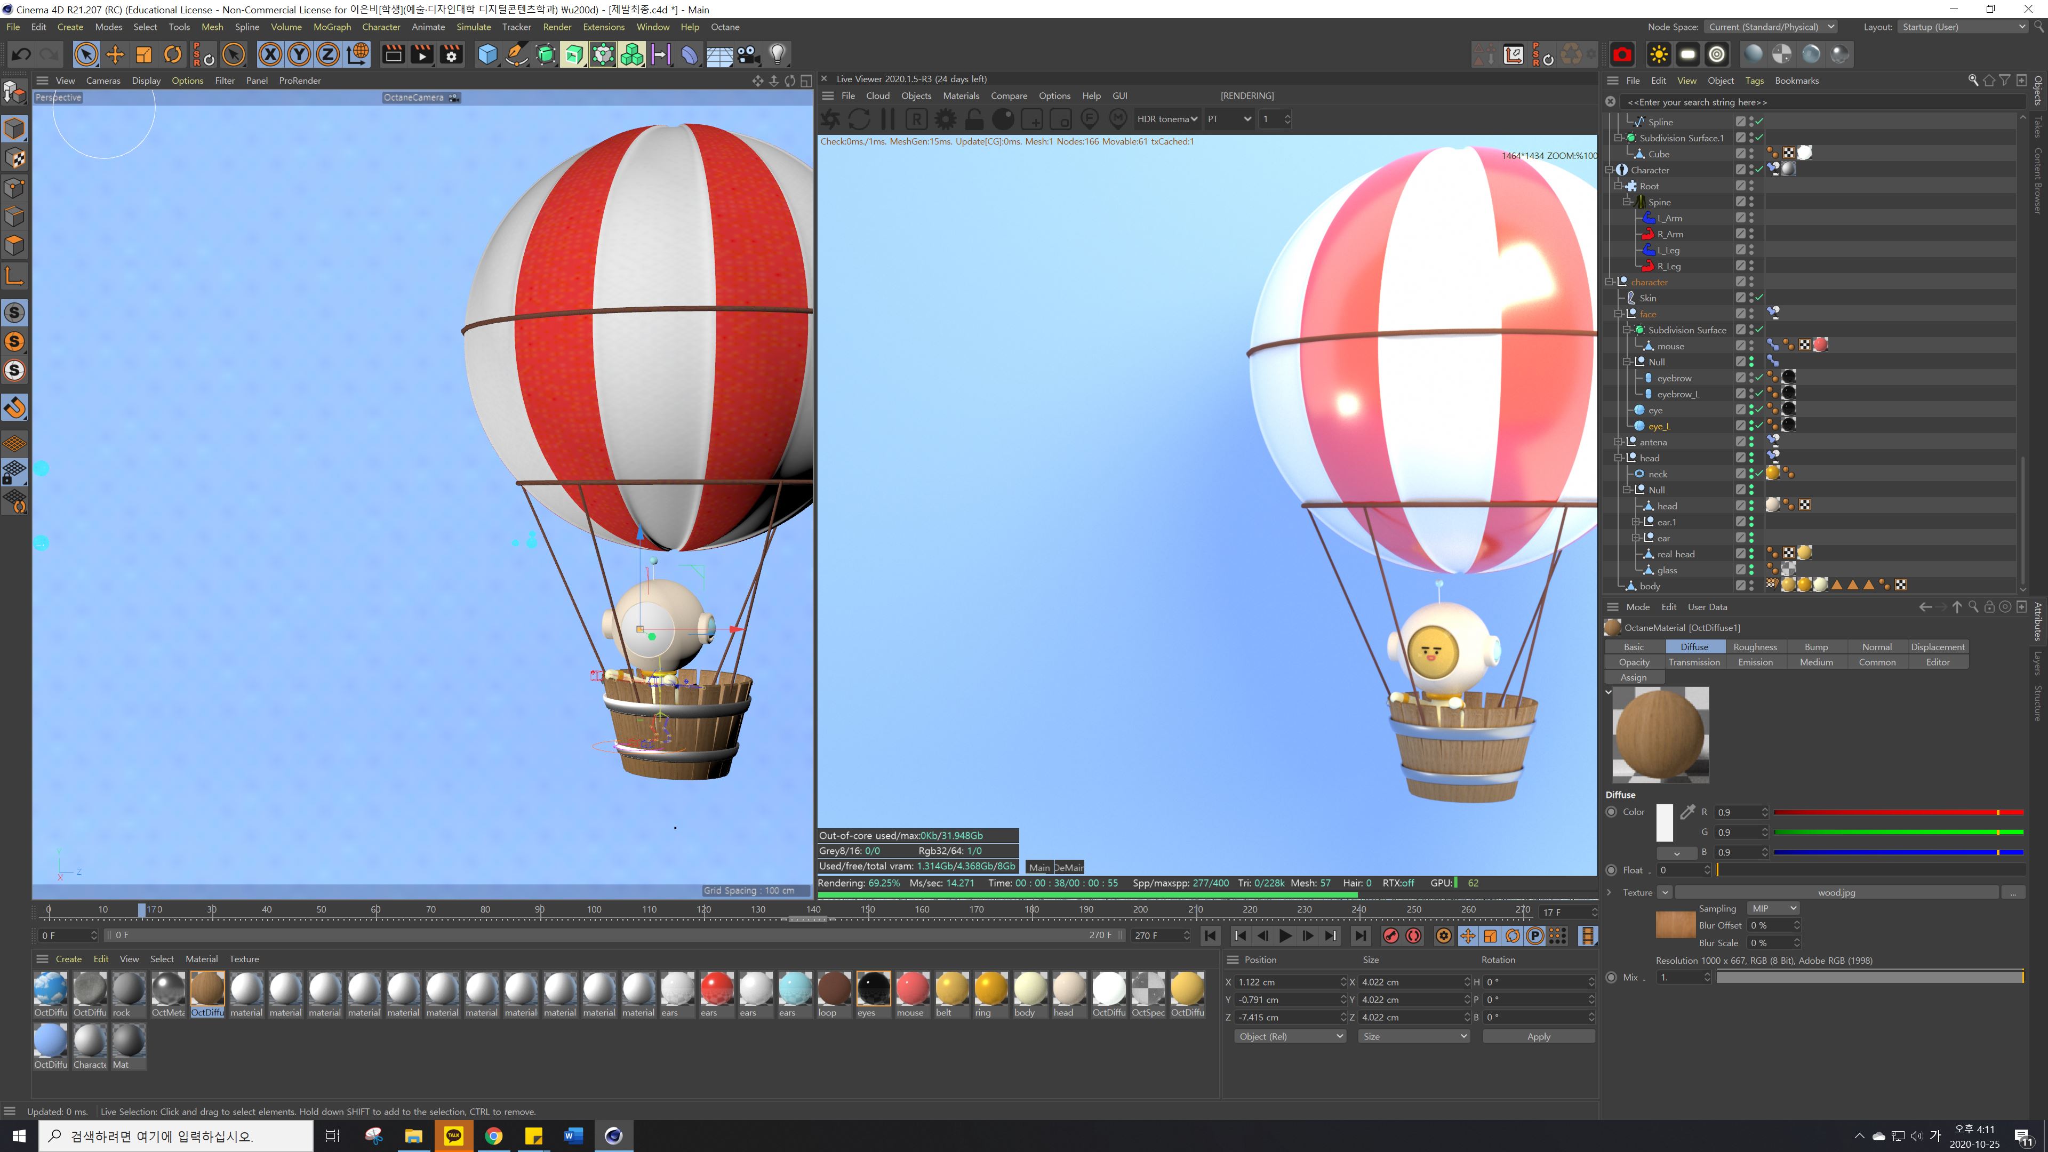
Task: Restart render in Live Viewer toolbar
Action: [859, 119]
